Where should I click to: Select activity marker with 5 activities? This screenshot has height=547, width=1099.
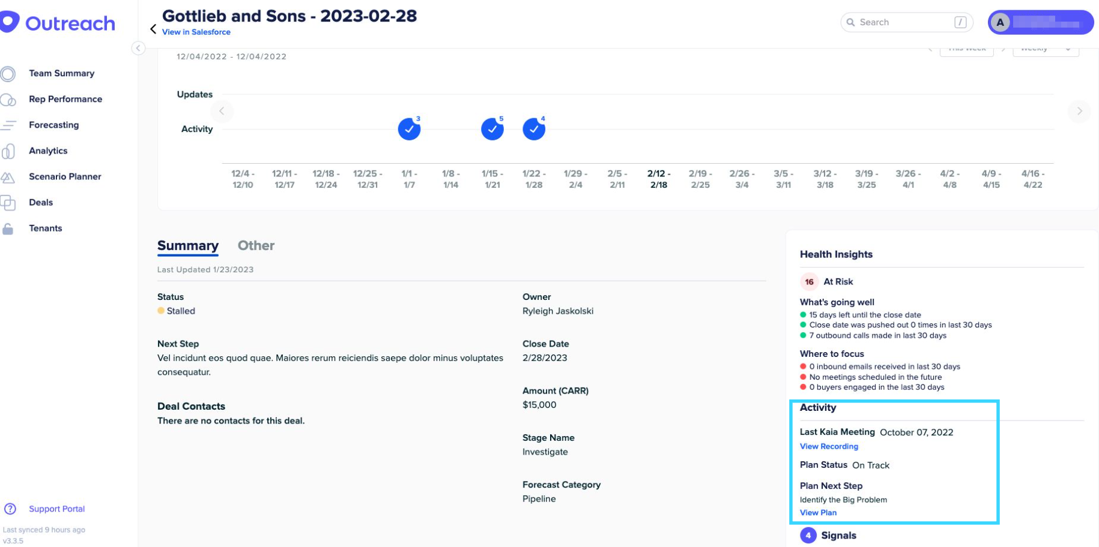pos(492,128)
